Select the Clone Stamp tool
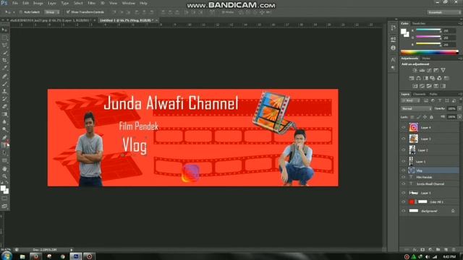Viewport: 463px width, 260px height. pyautogui.click(x=4, y=92)
